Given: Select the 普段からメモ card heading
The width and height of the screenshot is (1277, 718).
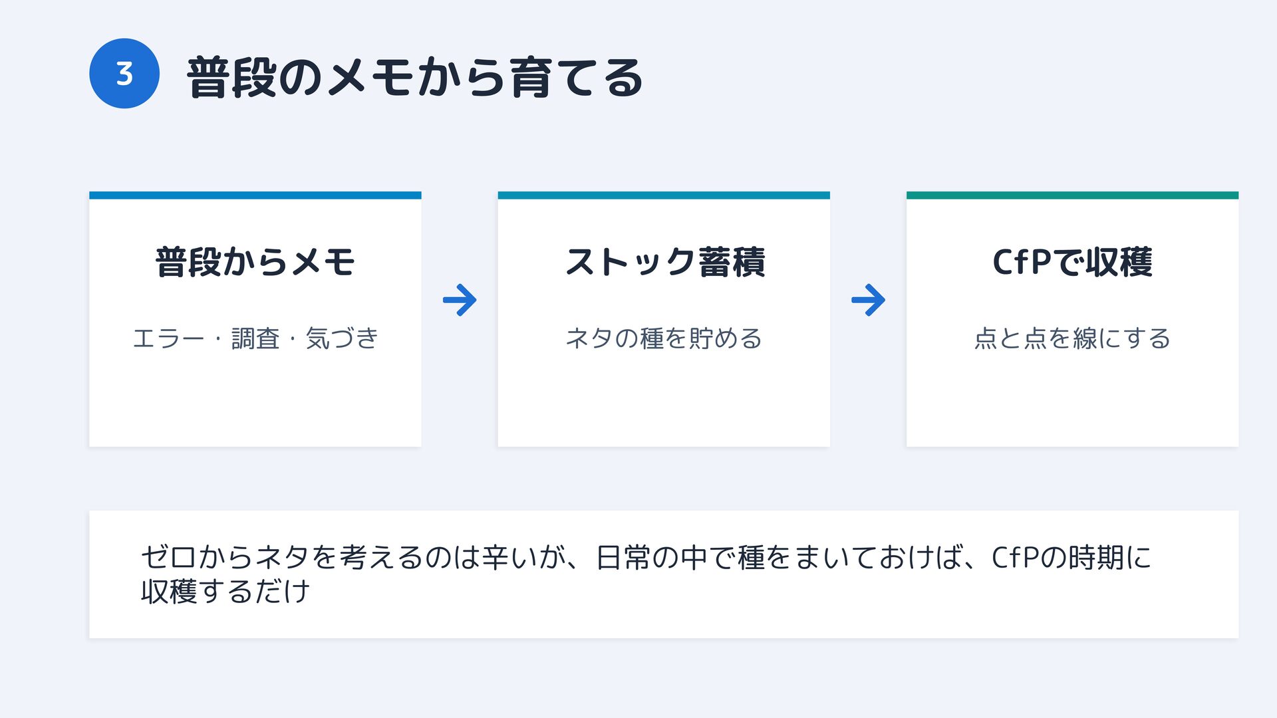Looking at the screenshot, I should click(255, 262).
